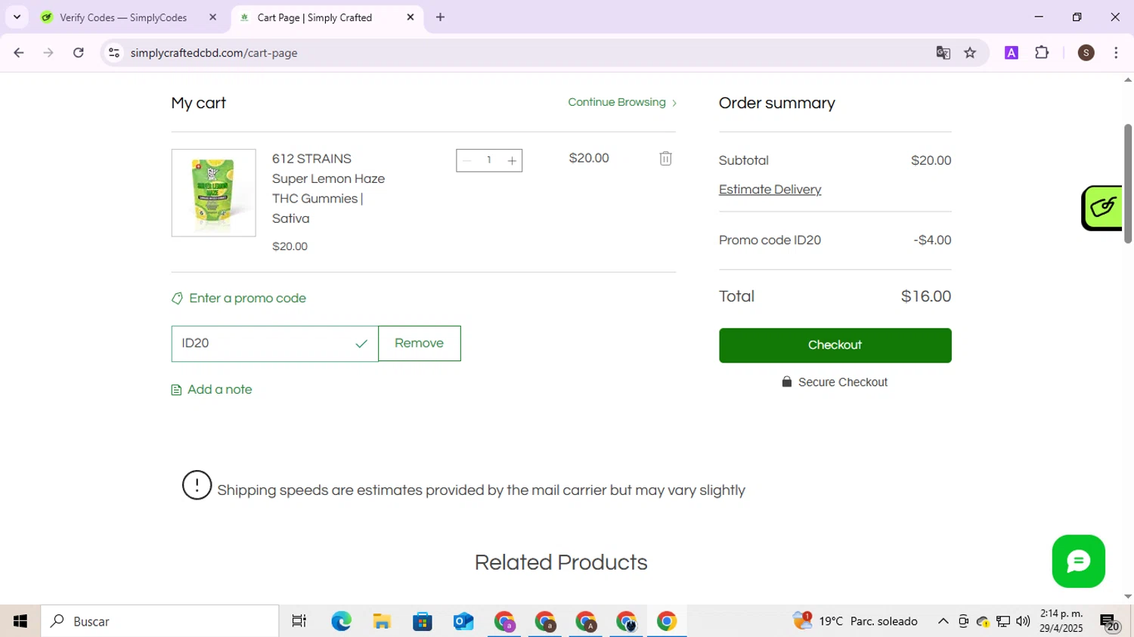Click the promo code field containing ID20

coord(274,344)
